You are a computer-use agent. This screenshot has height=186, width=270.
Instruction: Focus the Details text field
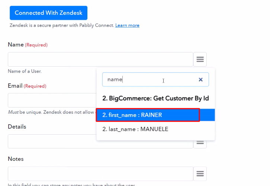pos(52,141)
